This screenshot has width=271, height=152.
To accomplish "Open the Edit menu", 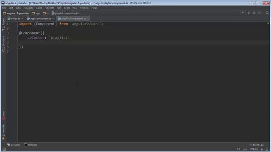I will click(11, 8).
